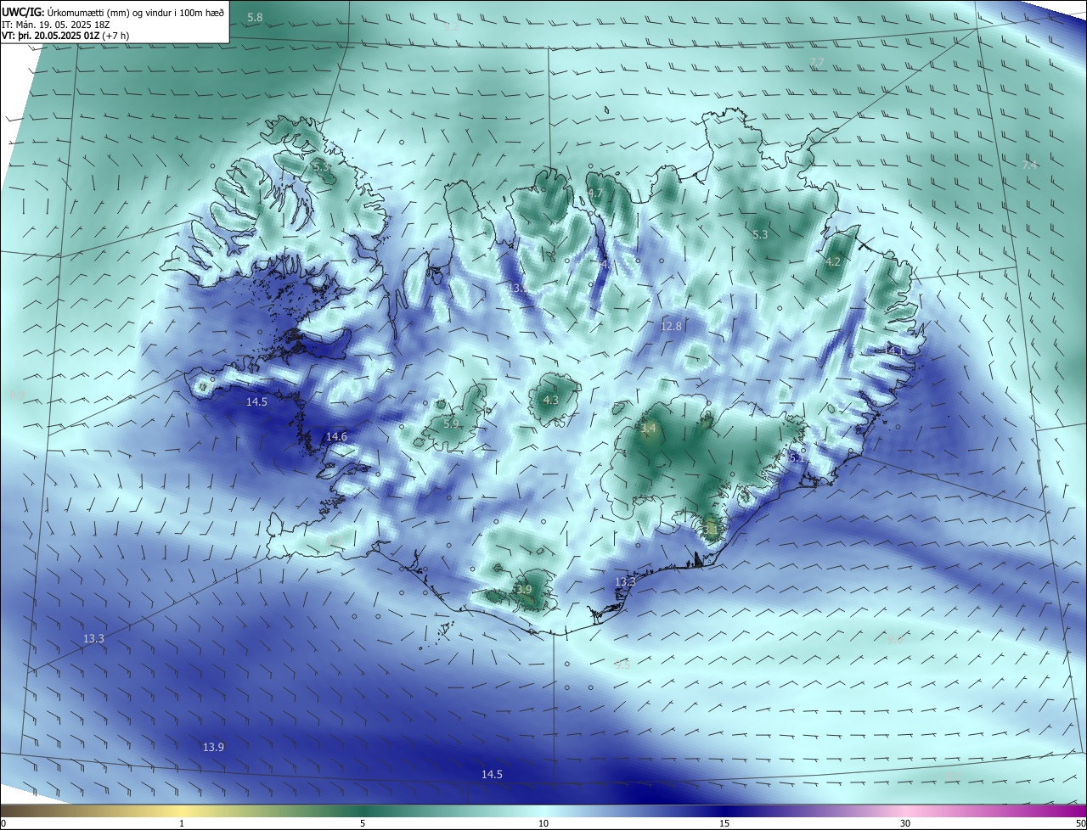Click the 10 tick on the color scale
This screenshot has width=1087, height=830.
point(543,823)
